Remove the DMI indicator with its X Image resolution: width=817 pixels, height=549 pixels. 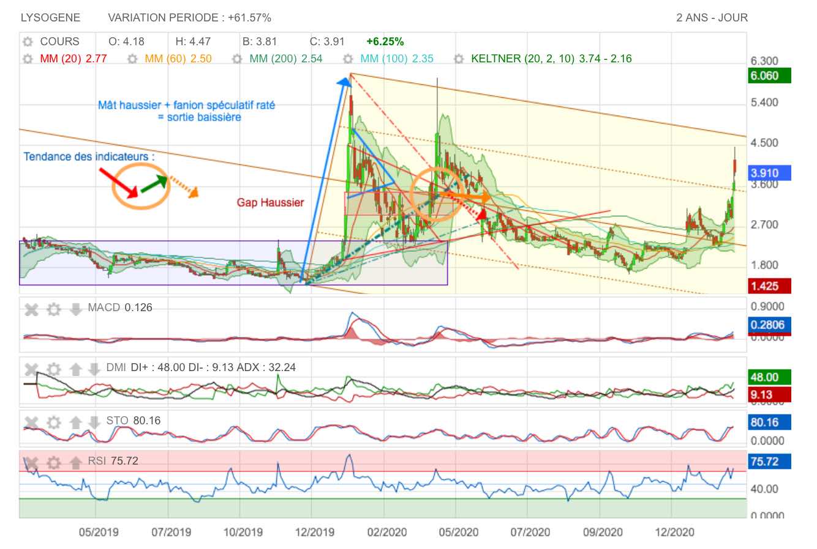point(31,369)
